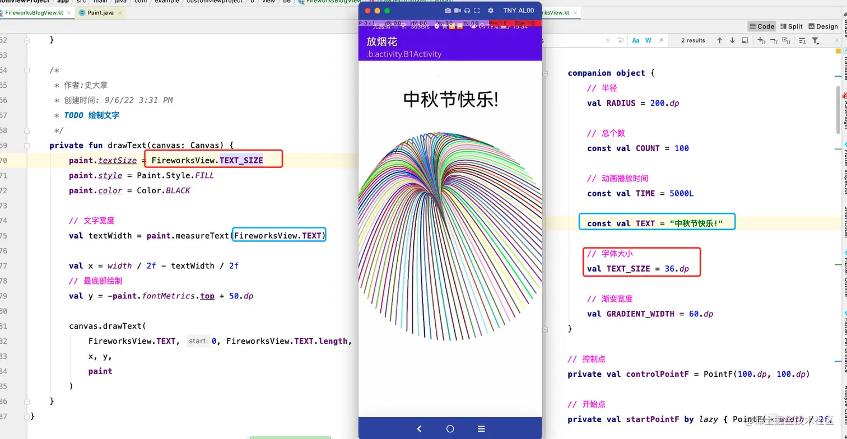Click GRADIENT_WIDTH = 60.dp declaration

[x=650, y=314]
